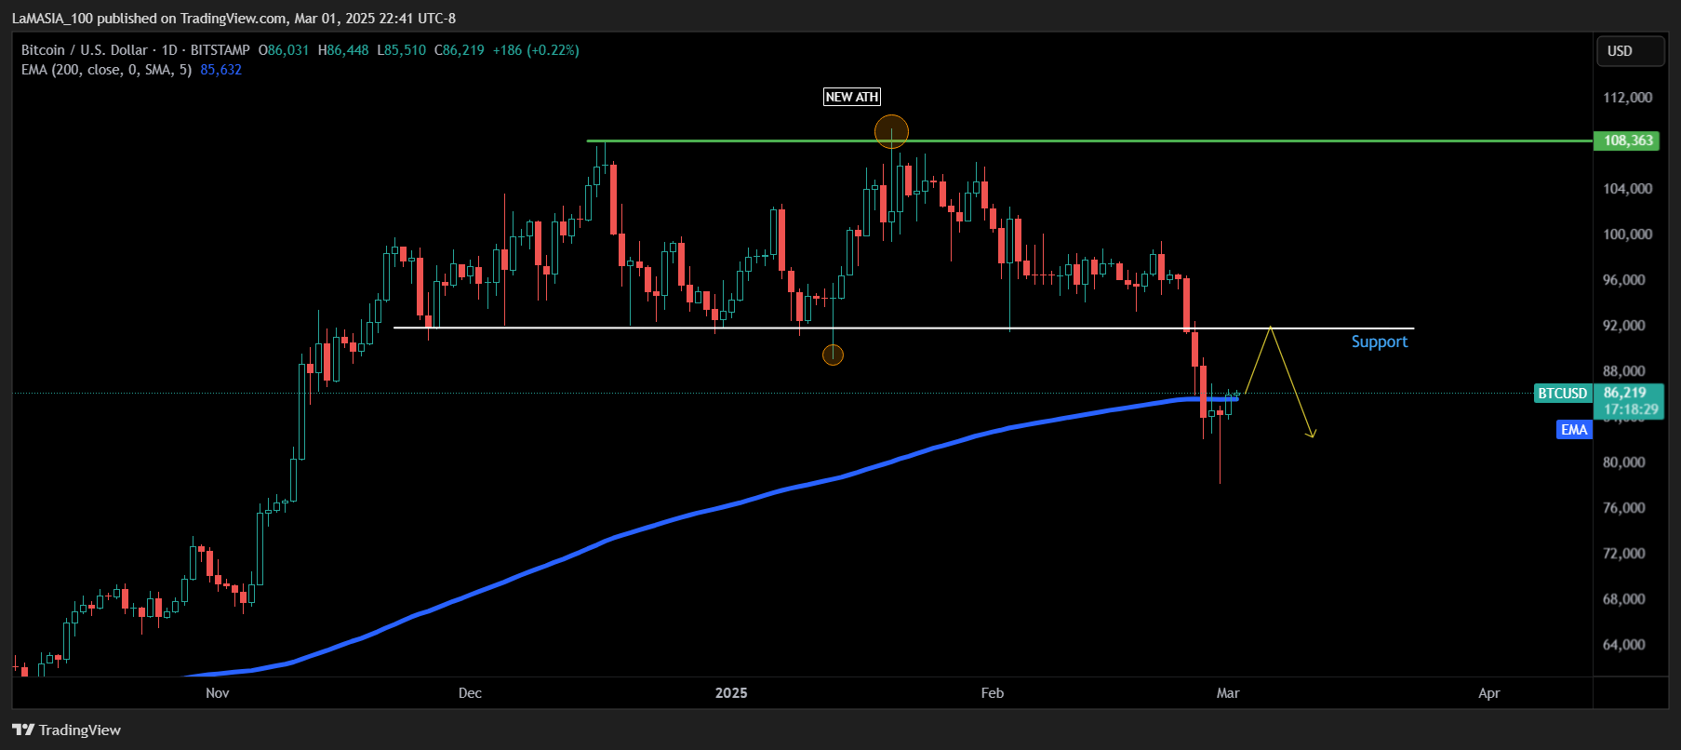The height and width of the screenshot is (750, 1681).
Task: Click the current price 86,219 label
Action: coord(1626,393)
